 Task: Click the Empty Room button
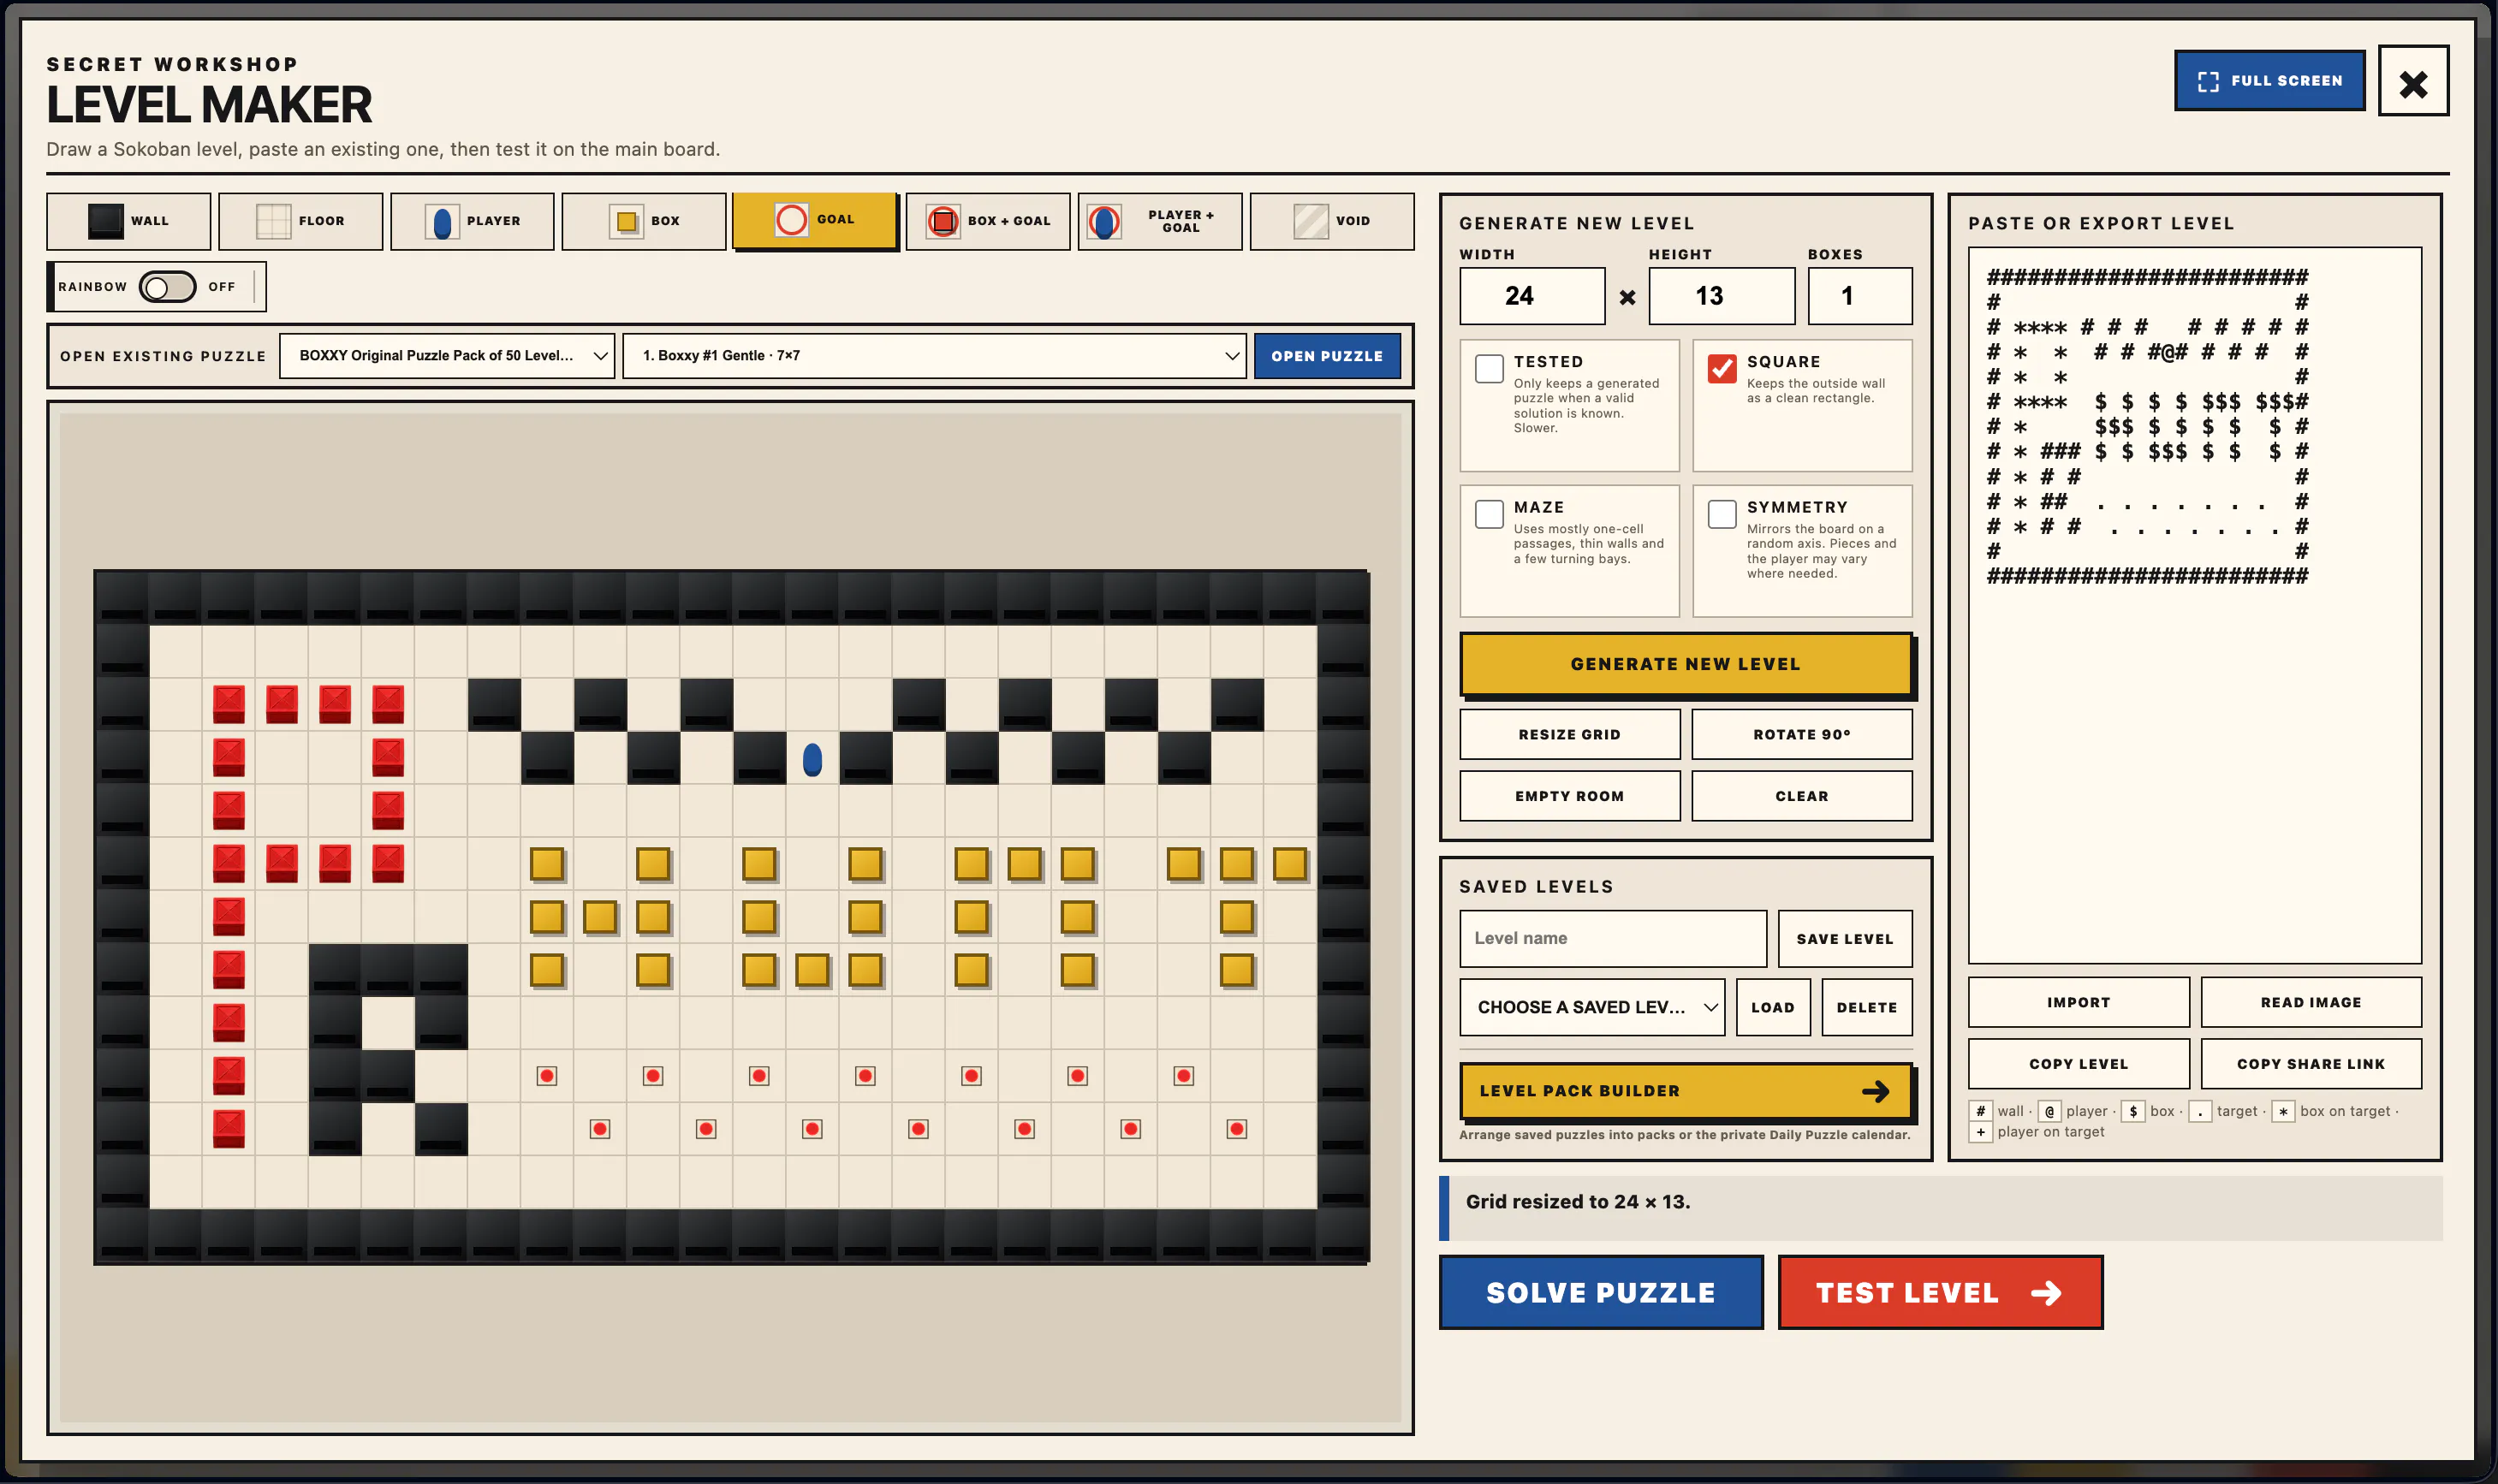click(x=1569, y=796)
